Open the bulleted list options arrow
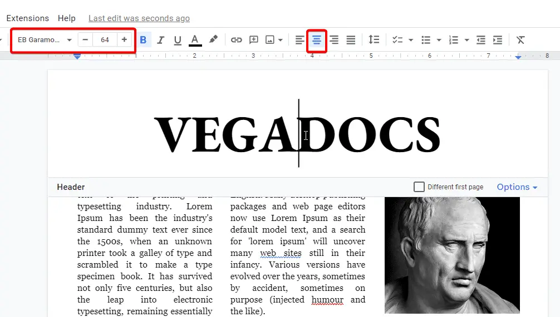The image size is (560, 317). point(439,40)
